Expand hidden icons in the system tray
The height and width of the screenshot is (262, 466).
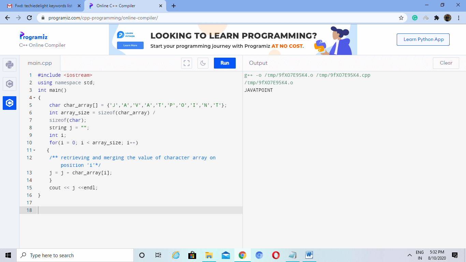click(x=409, y=254)
